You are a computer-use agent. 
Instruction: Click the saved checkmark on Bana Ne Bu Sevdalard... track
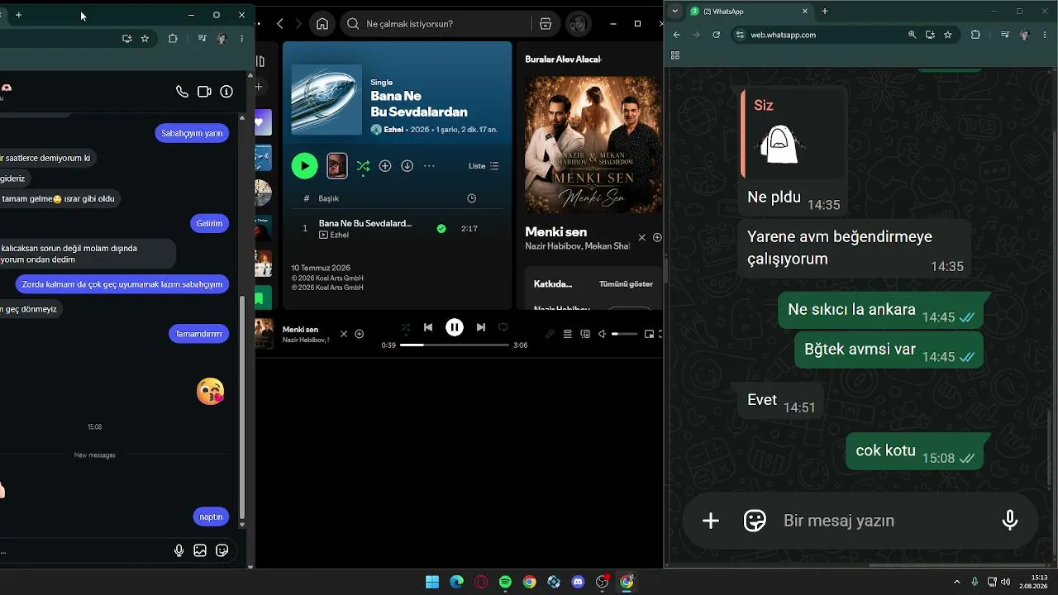coord(441,229)
